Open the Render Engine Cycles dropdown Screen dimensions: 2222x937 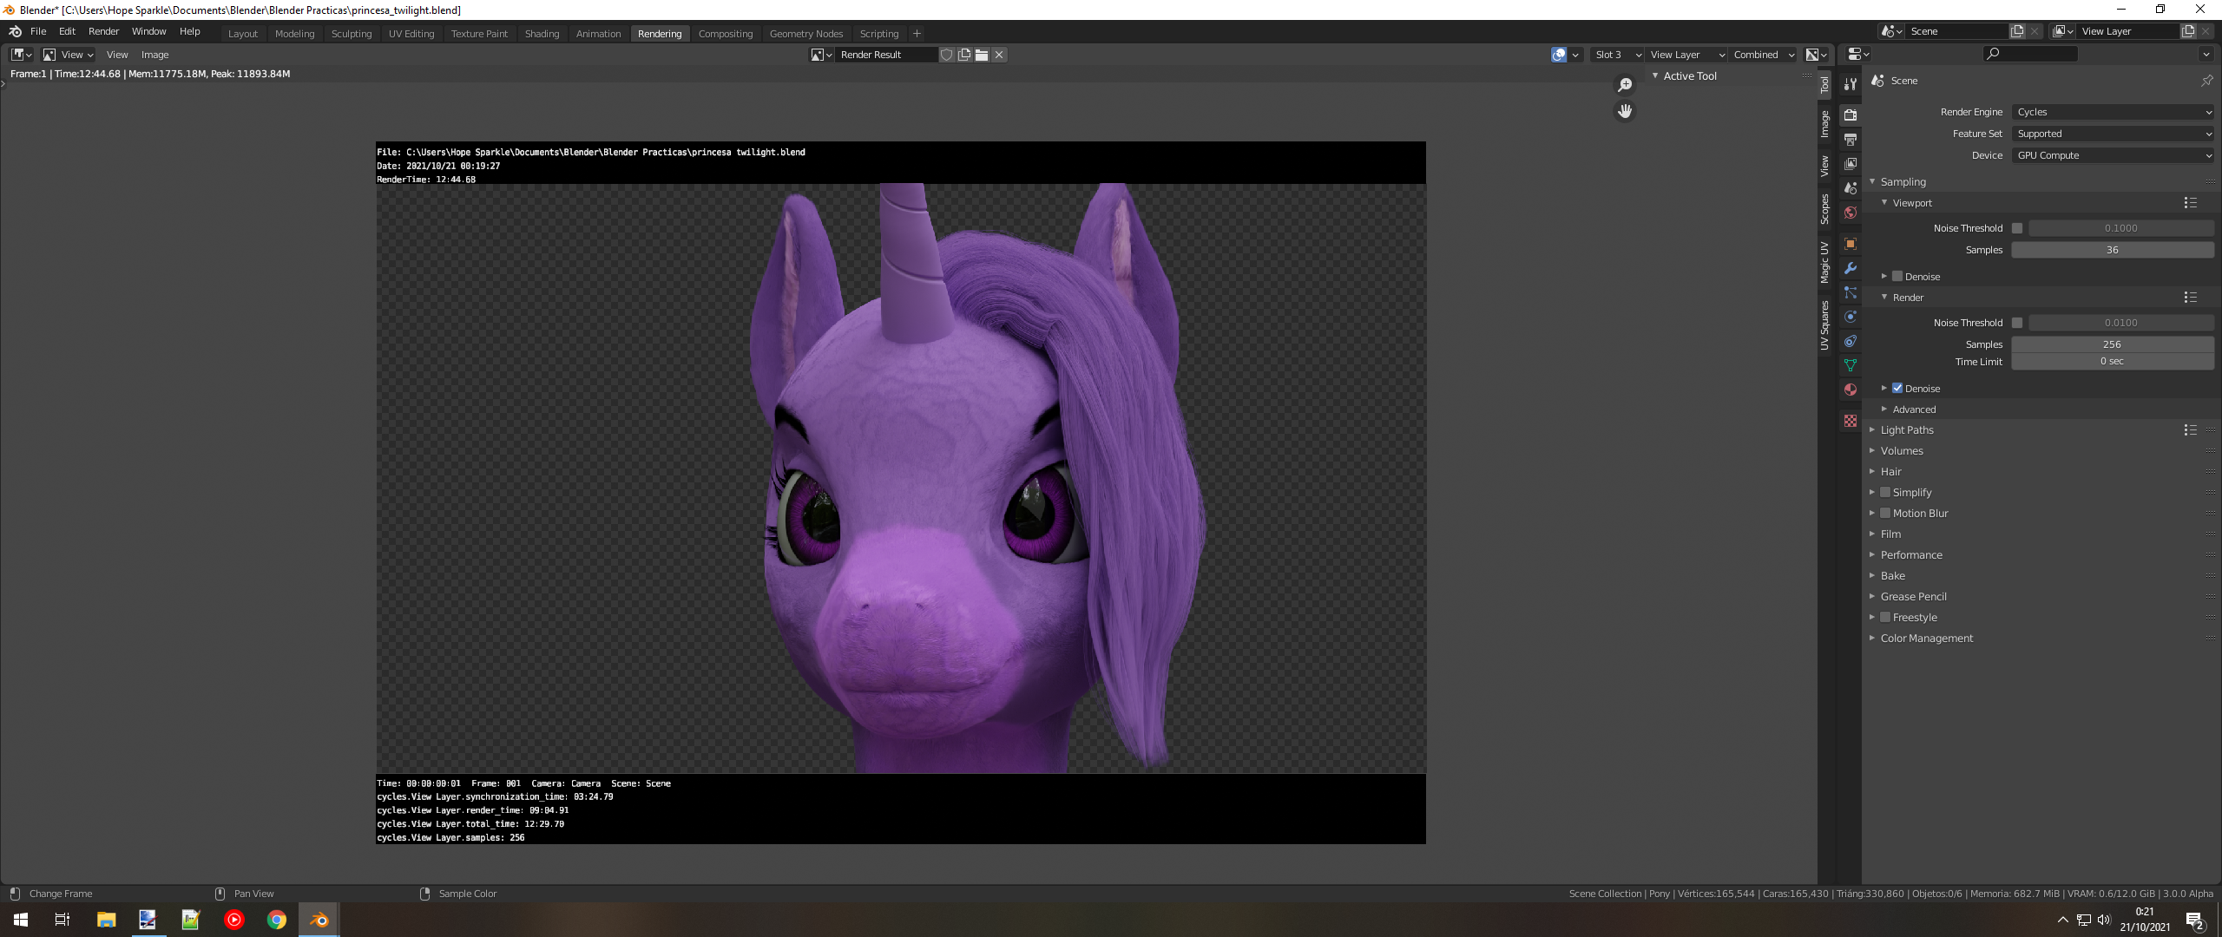coord(2113,112)
